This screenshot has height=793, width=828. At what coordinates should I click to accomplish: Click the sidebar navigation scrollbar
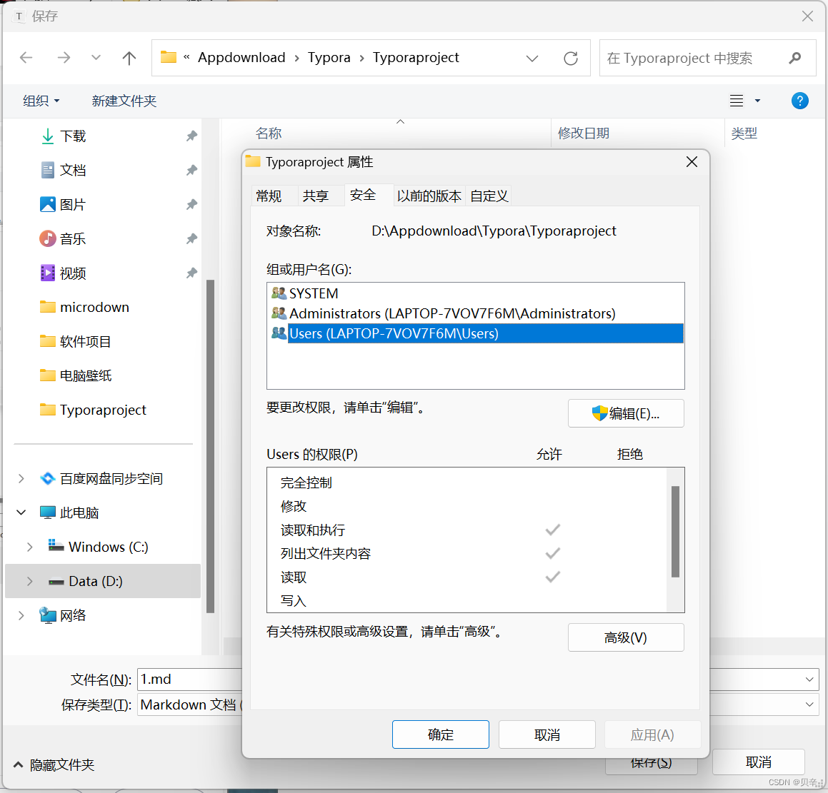coord(210,446)
